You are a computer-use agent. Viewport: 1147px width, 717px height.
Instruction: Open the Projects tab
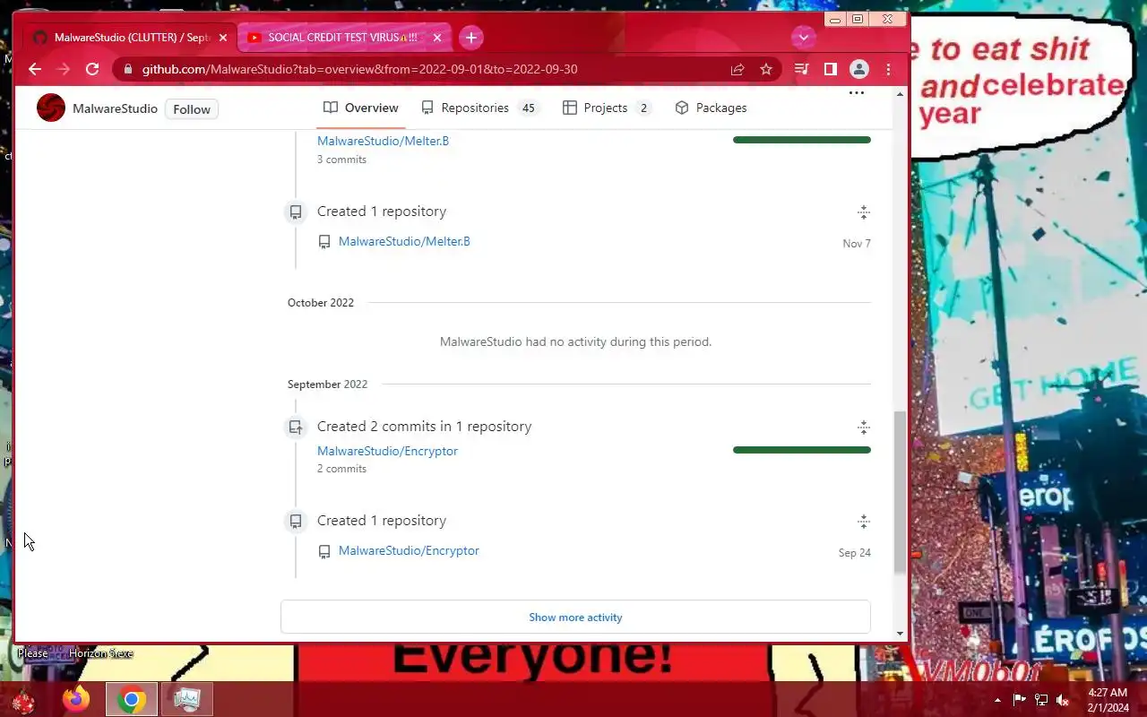click(607, 108)
